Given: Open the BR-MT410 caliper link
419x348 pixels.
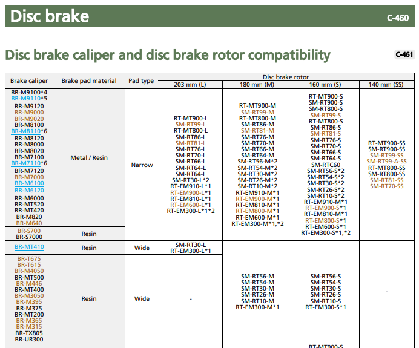Looking at the screenshot, I should pos(29,247).
